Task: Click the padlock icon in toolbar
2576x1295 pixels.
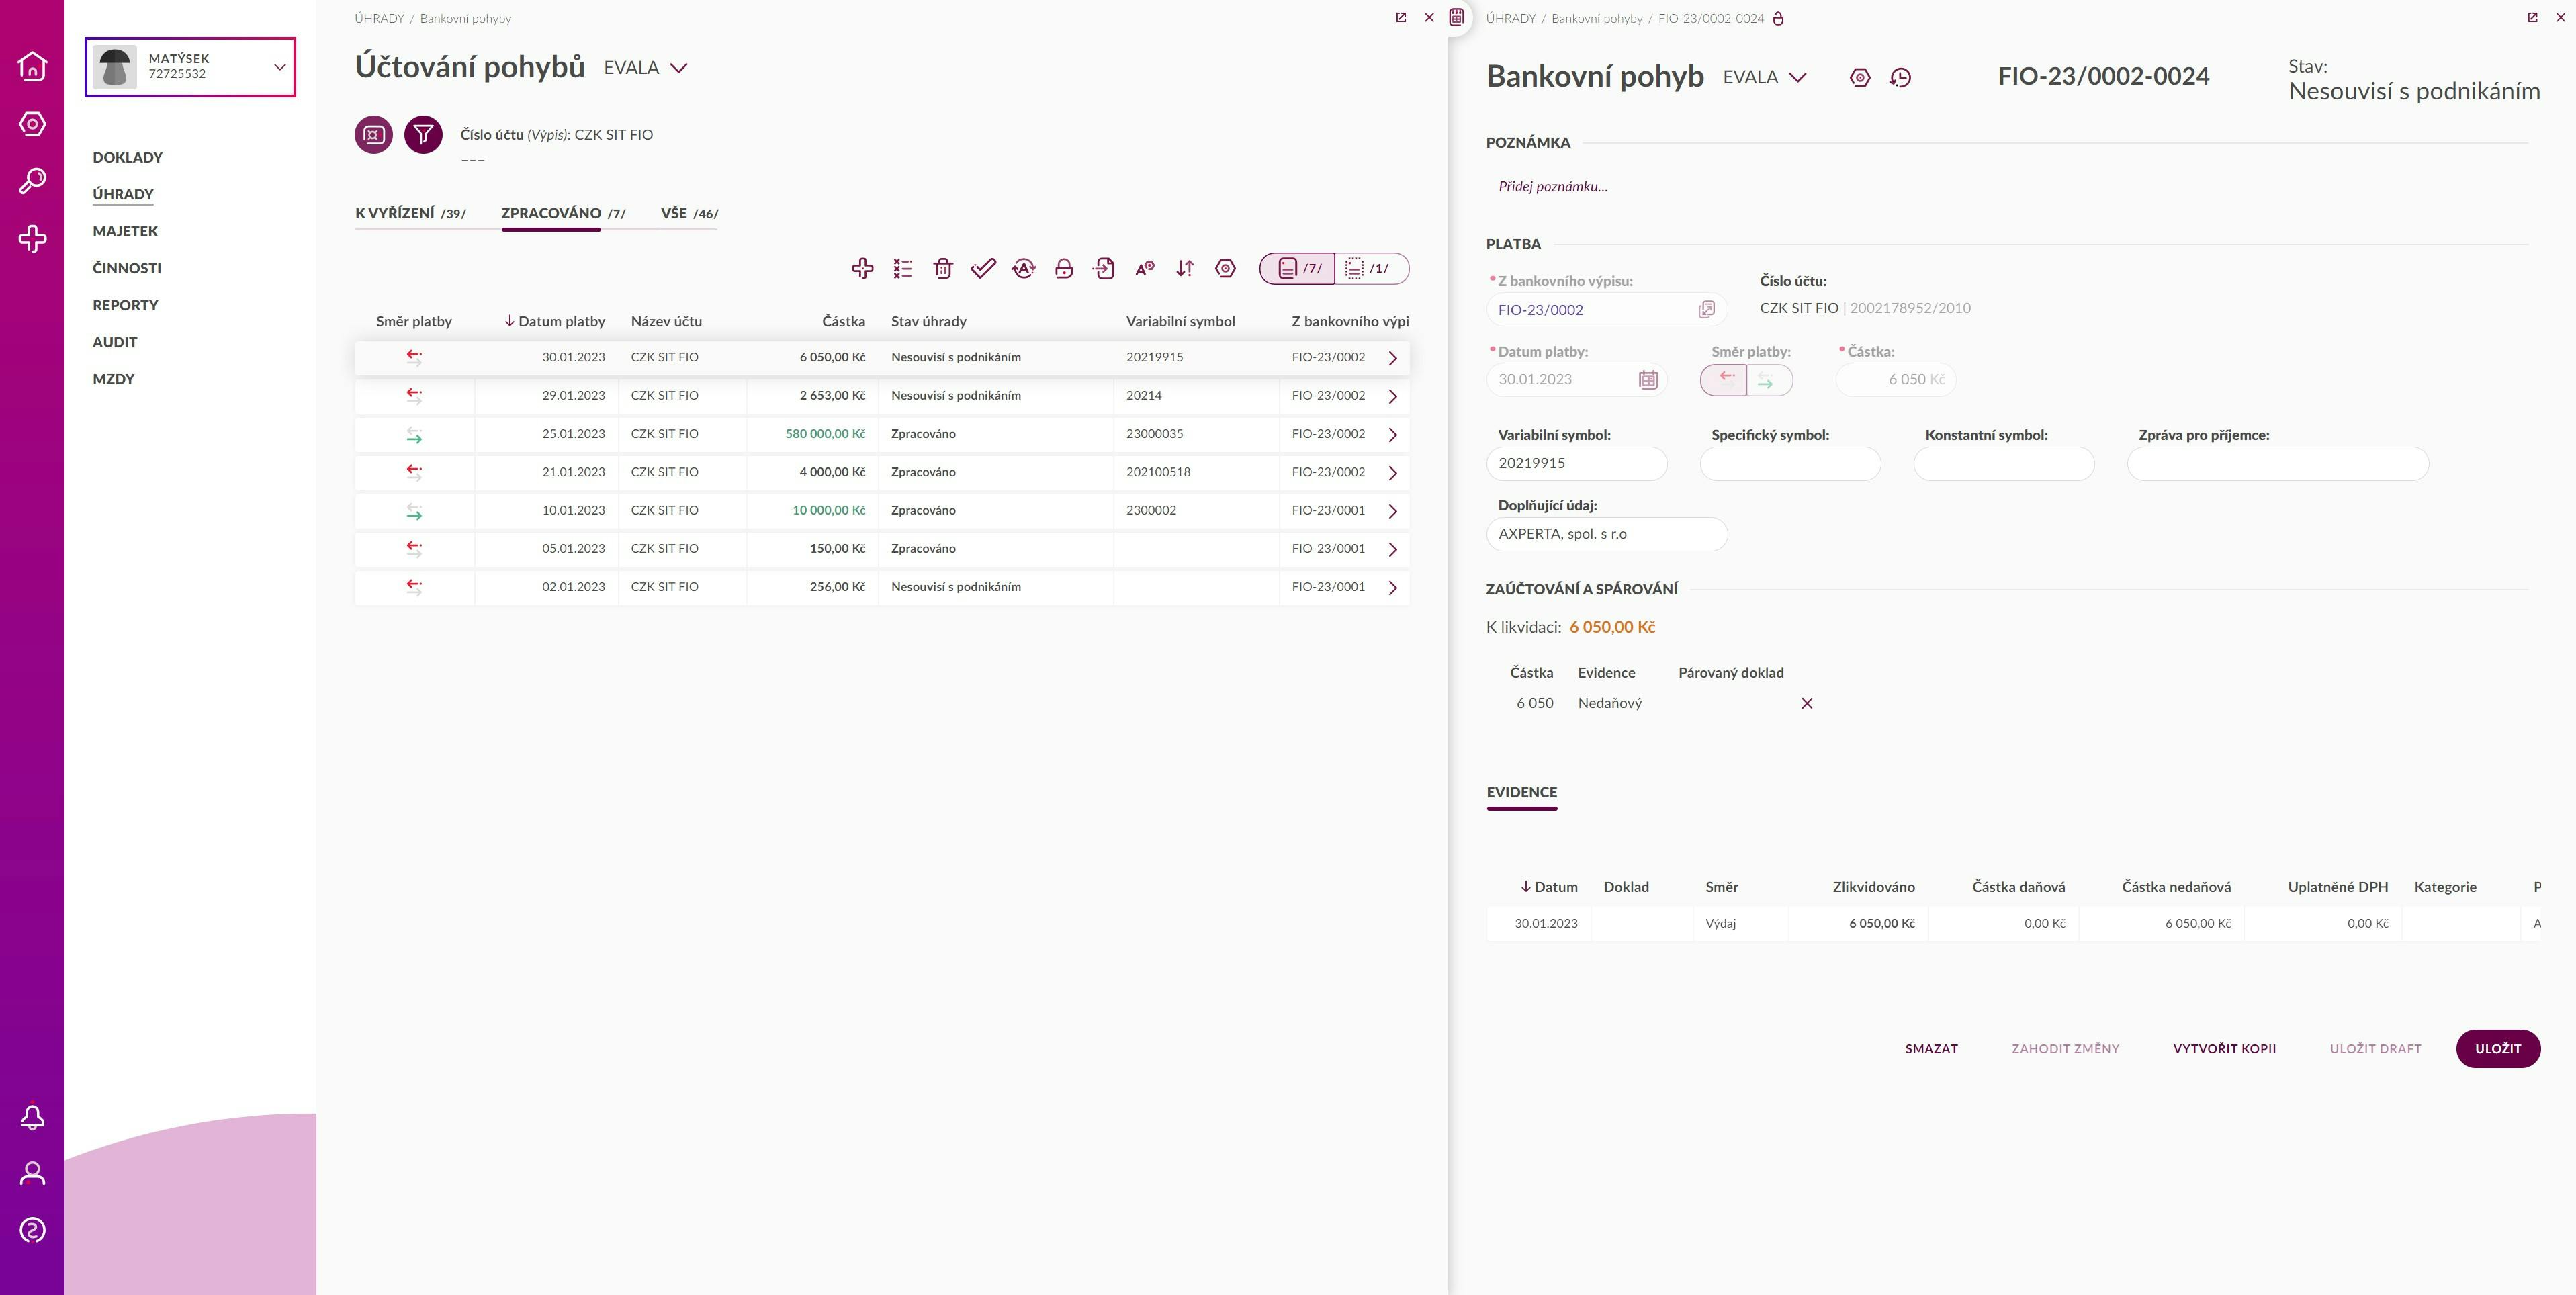Action: pos(1064,268)
